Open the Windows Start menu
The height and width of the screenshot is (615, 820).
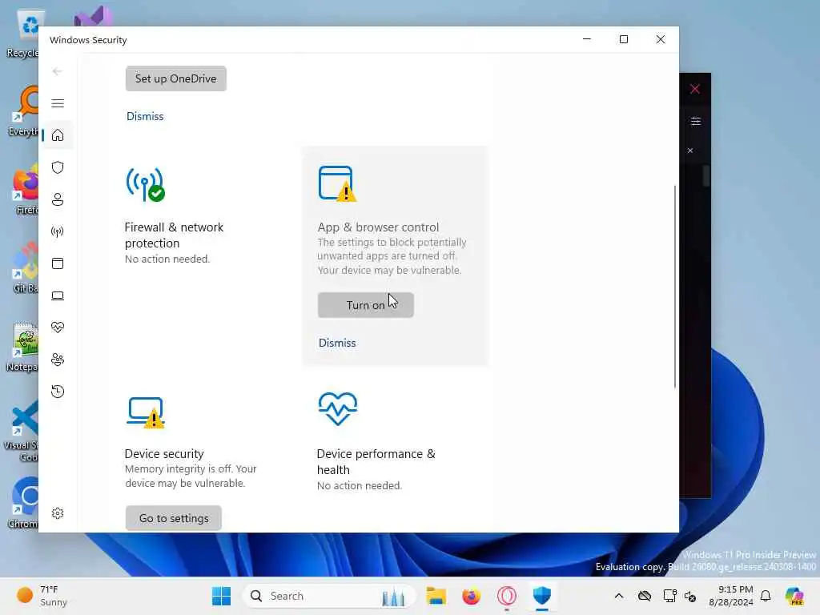(x=222, y=596)
